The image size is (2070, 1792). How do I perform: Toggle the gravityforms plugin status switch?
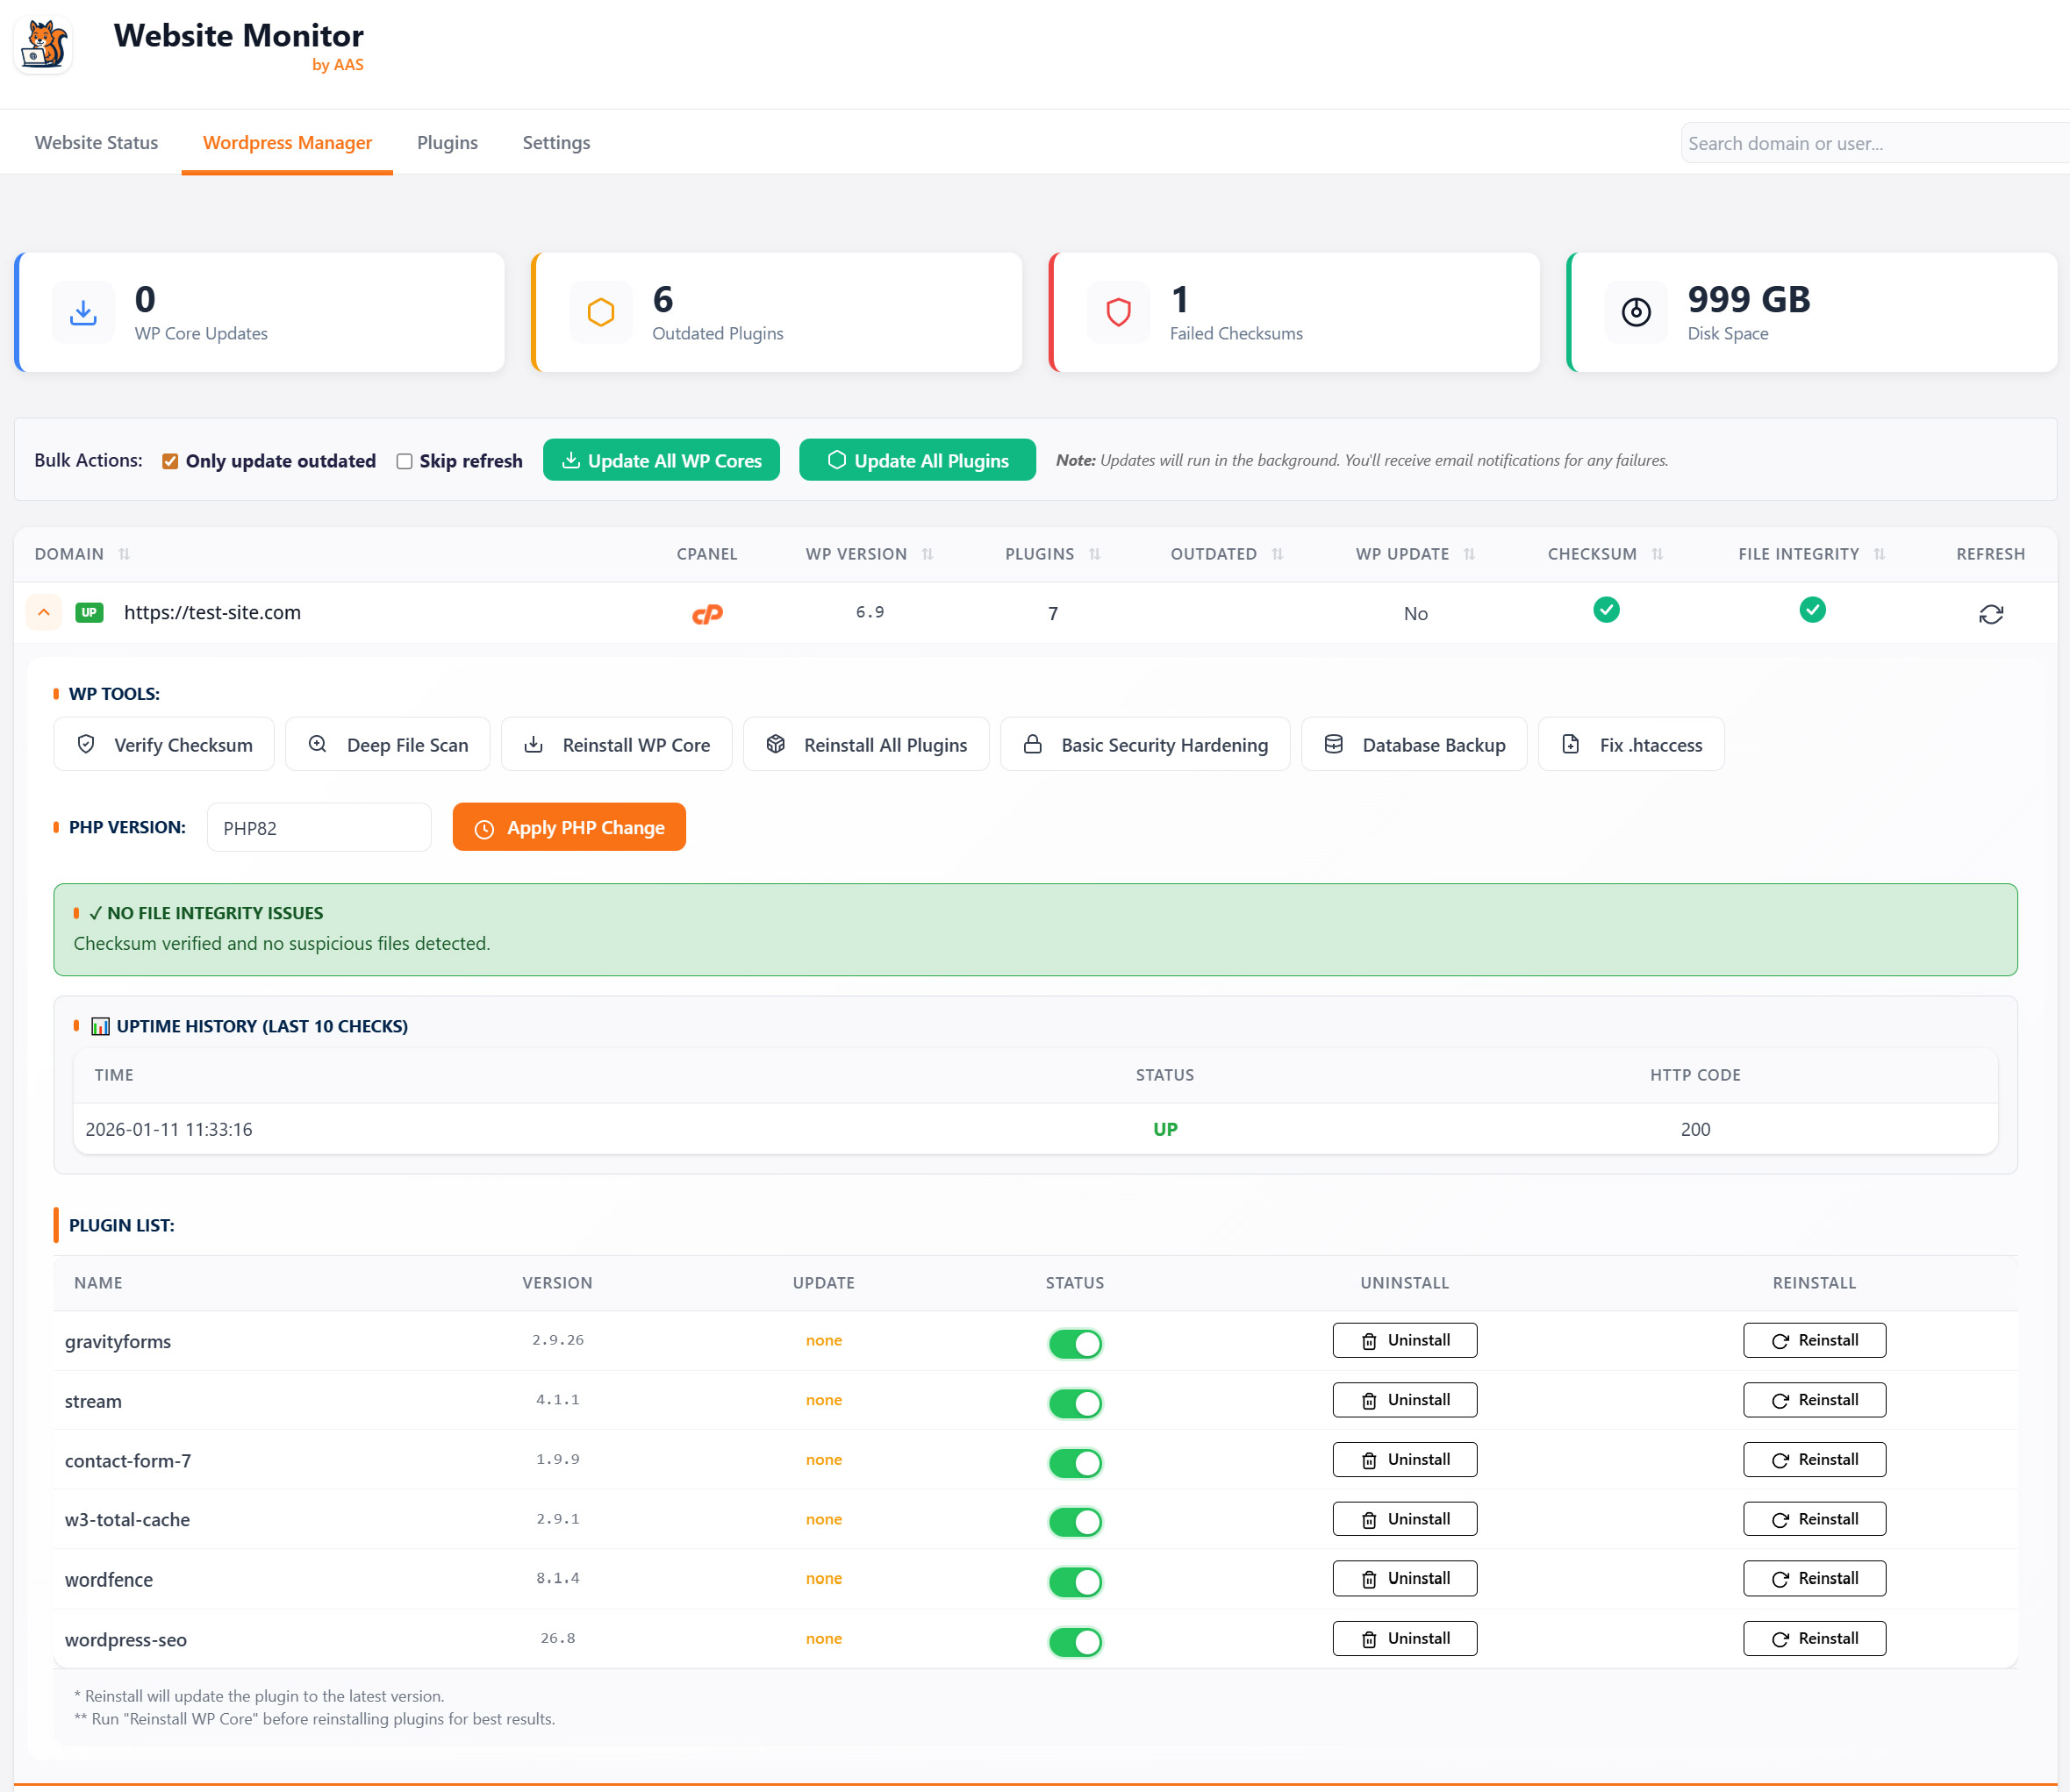point(1075,1343)
